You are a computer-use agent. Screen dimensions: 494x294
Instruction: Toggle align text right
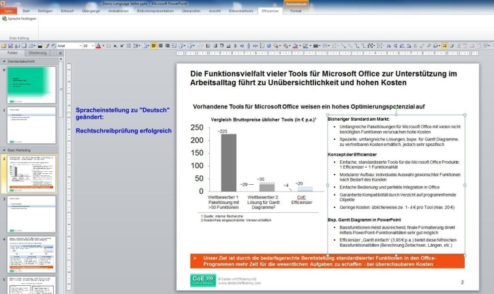pos(168,46)
